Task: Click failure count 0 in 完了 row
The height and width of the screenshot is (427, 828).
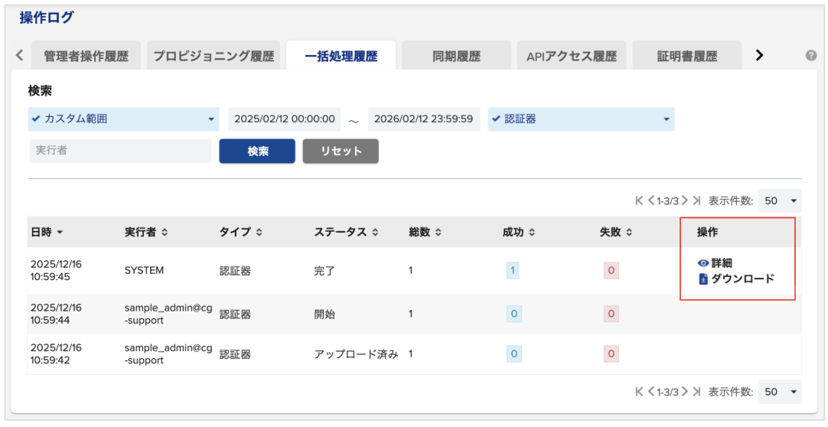Action: (611, 271)
